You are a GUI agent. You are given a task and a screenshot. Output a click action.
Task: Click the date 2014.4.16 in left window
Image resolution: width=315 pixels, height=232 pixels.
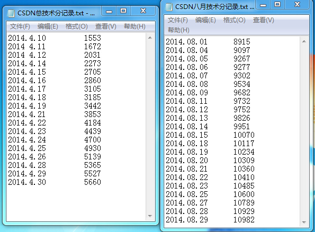pyautogui.click(x=27, y=81)
